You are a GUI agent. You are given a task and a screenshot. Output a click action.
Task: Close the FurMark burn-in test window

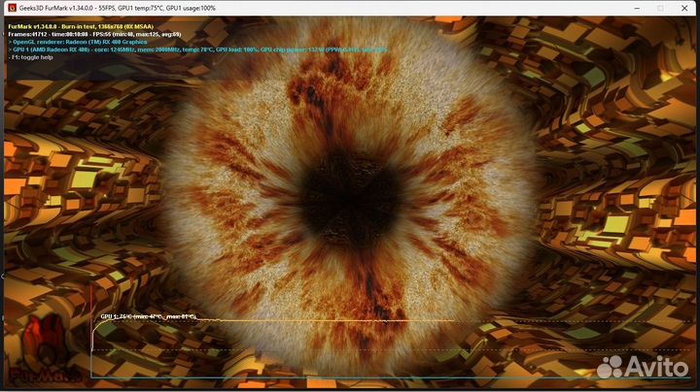point(684,8)
